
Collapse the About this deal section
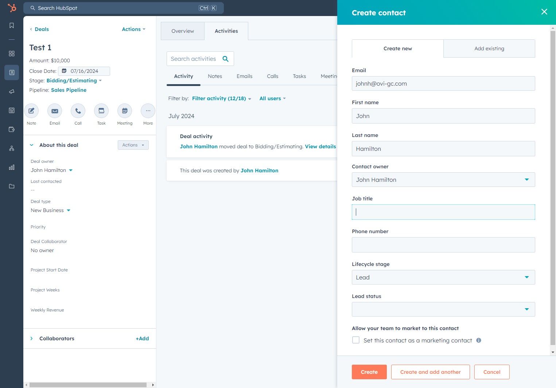[x=31, y=145]
